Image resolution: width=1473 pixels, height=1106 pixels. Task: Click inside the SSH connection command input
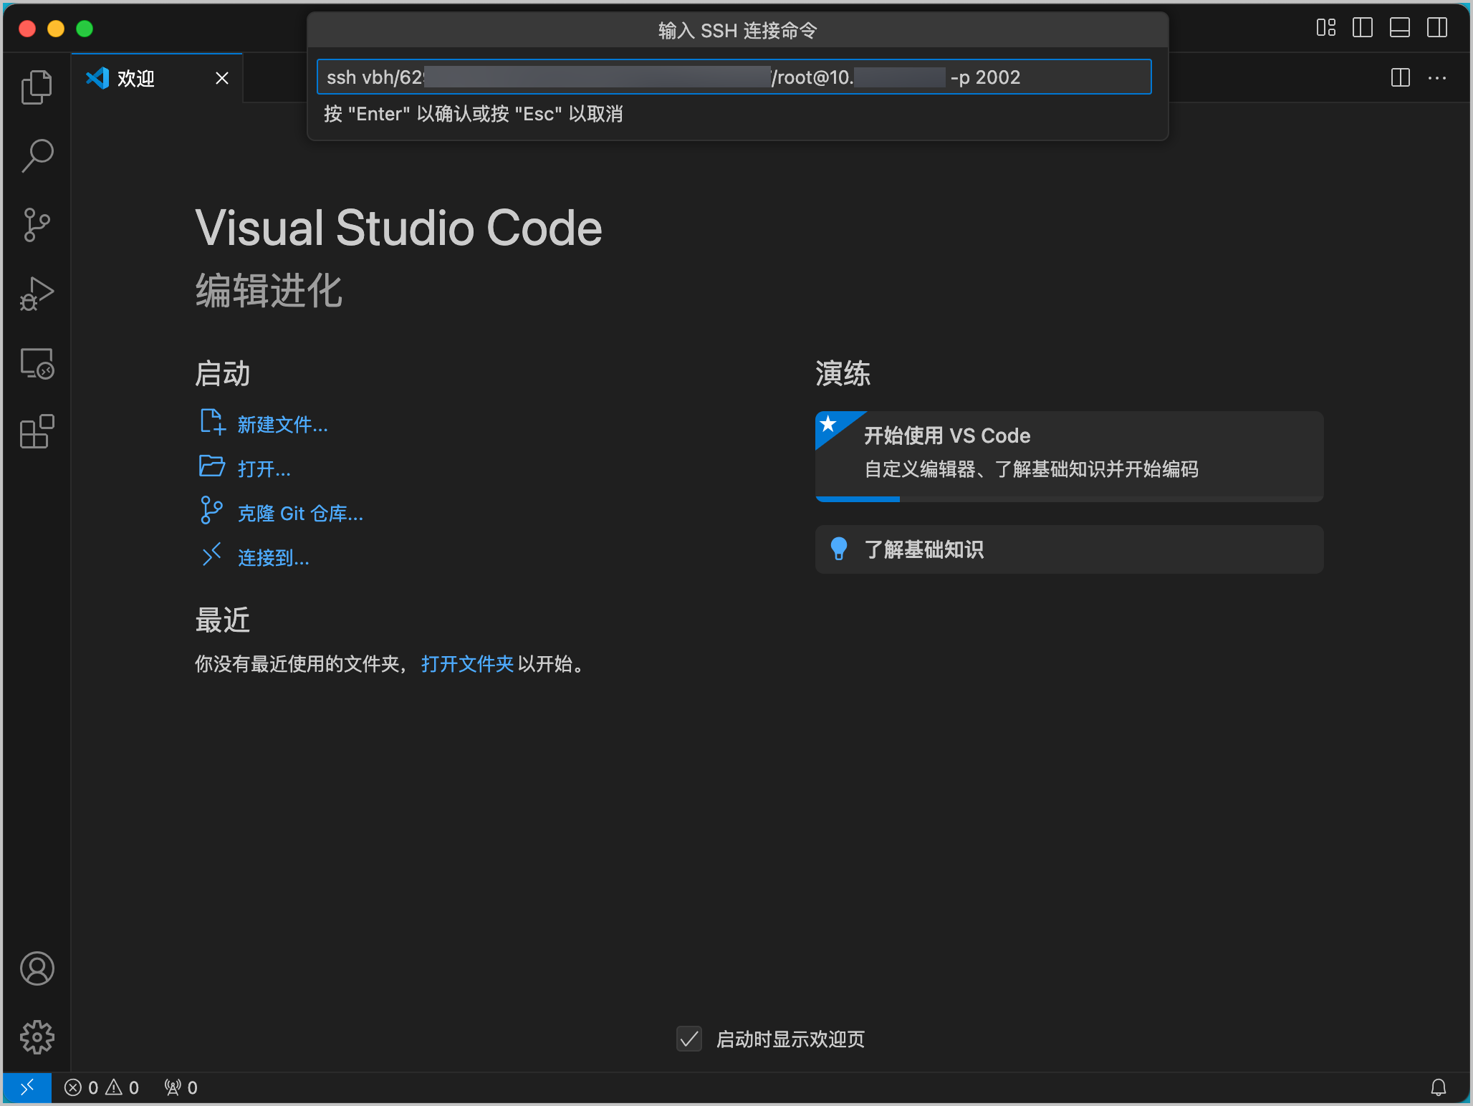coord(734,77)
